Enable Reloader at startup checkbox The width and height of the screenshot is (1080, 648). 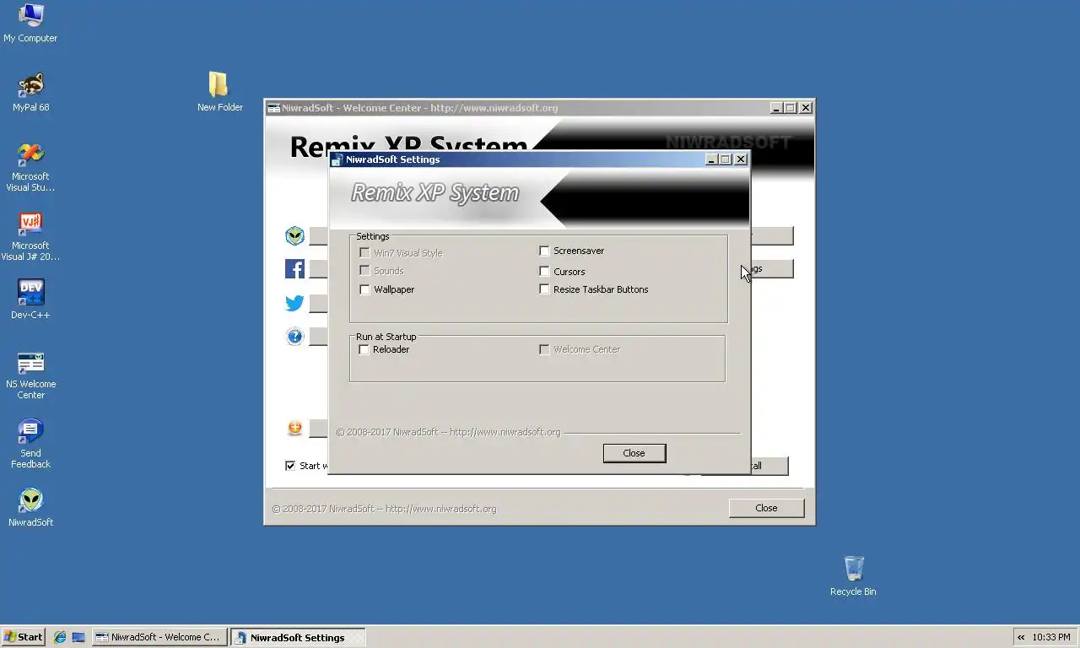coord(364,349)
